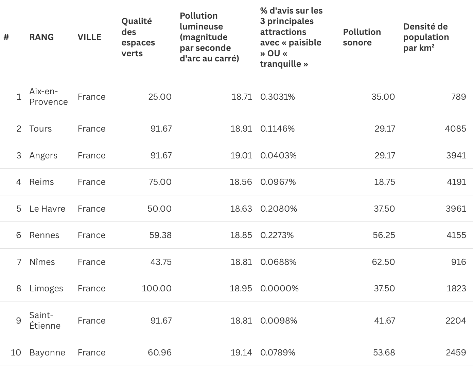Screen dimensions: 473x367
Task: Click Nîmes noise pollution value 62.50
Action: coord(383,262)
